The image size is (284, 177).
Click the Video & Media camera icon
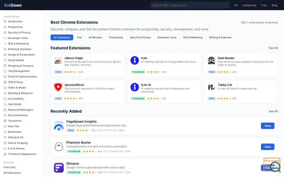coord(5,87)
